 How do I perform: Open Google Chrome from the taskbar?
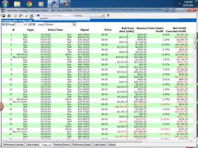coord(29,4)
